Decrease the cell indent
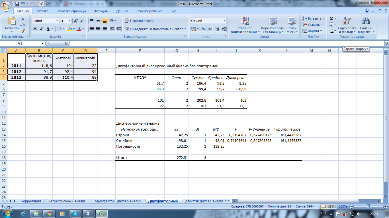The height and width of the screenshot is (218, 389). pyautogui.click(x=112, y=29)
